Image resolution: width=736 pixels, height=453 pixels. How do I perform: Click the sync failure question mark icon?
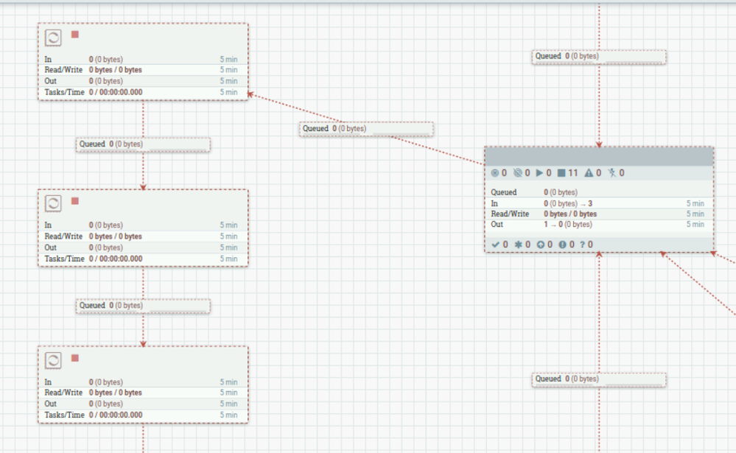click(583, 245)
